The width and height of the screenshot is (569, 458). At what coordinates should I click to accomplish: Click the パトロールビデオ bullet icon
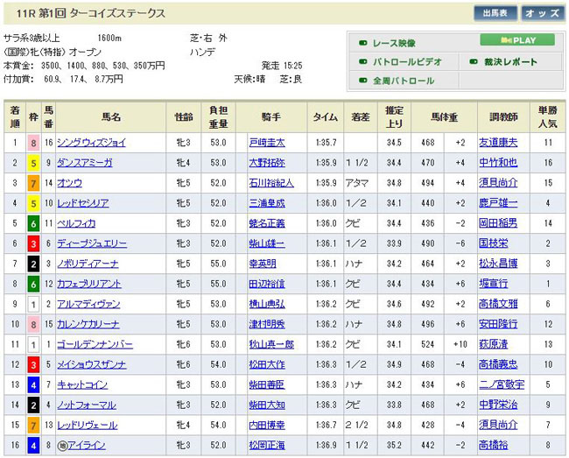[x=362, y=62]
